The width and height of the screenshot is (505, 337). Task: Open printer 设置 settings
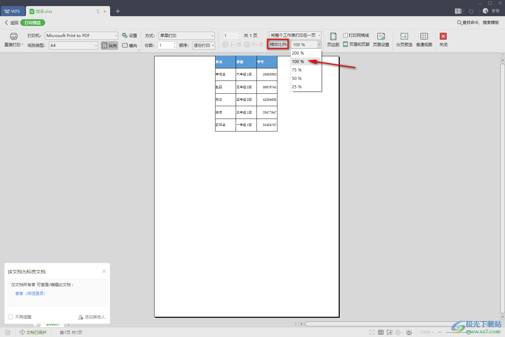click(130, 35)
